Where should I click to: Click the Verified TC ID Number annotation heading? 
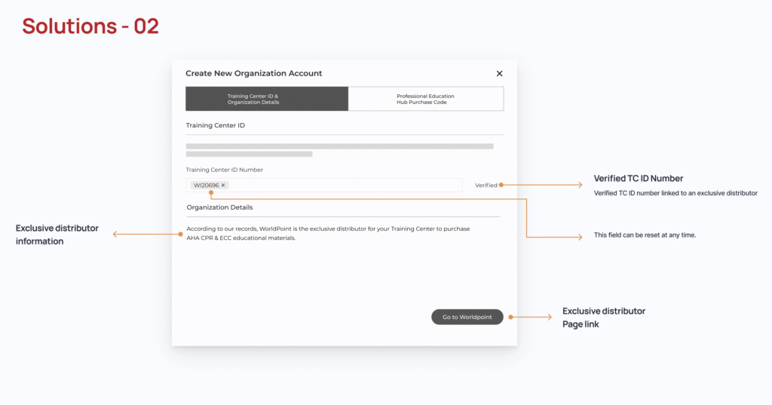[638, 179]
